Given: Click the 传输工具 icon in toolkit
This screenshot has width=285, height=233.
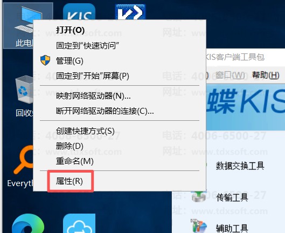Looking at the screenshot, I should 199,196.
